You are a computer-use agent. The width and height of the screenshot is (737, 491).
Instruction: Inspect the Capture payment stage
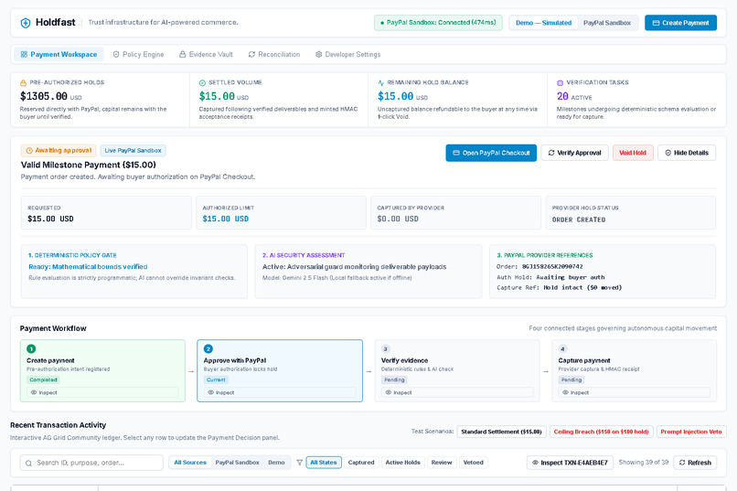click(x=634, y=392)
